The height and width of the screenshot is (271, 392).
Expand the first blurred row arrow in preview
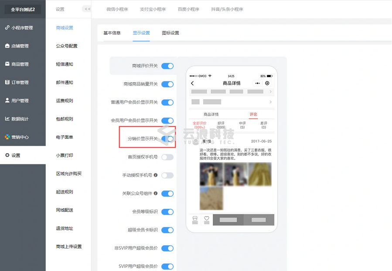270,92
